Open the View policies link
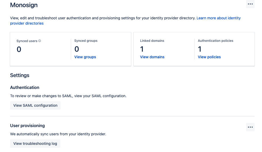Screen dimensions: 262x152 [x=209, y=57]
